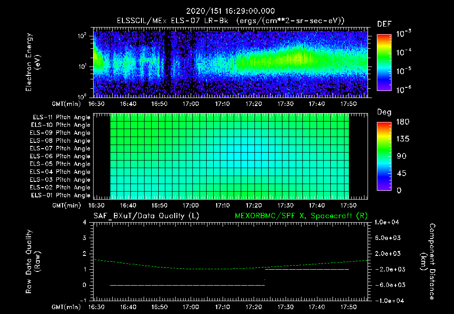Click 16:40 on the pitch angle time axis

point(128,205)
